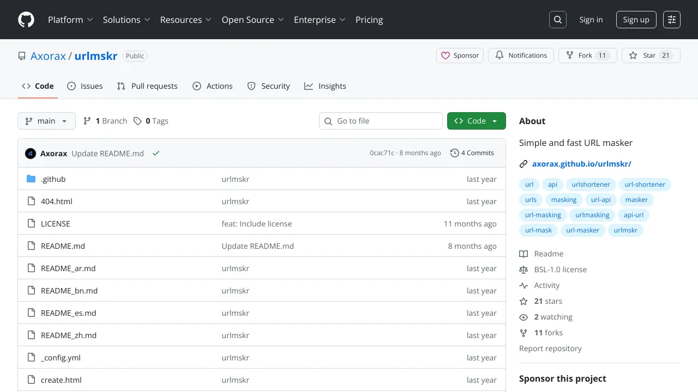Open the "feat: Include license" commit message
Image resolution: width=698 pixels, height=392 pixels.
coord(257,224)
